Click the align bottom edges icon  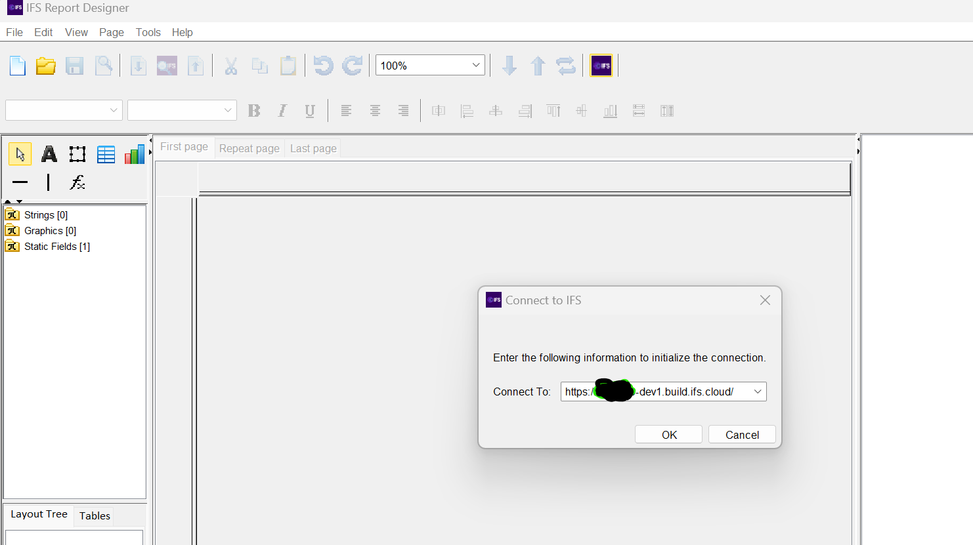pos(611,111)
